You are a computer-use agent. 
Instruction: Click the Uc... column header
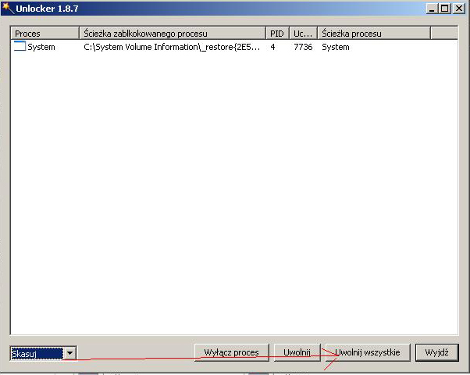tap(303, 33)
